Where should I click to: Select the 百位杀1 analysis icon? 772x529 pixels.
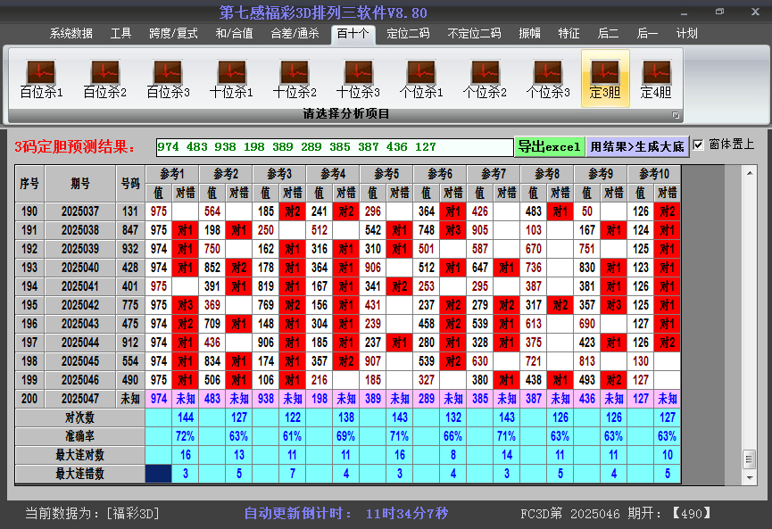41,79
